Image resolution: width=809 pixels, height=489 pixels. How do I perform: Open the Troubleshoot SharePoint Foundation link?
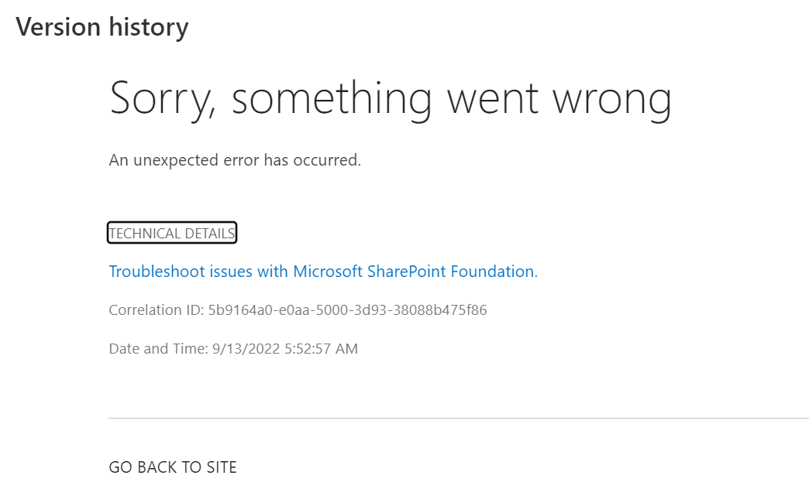coord(323,272)
